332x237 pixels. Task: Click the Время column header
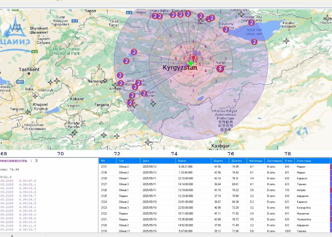point(182,161)
